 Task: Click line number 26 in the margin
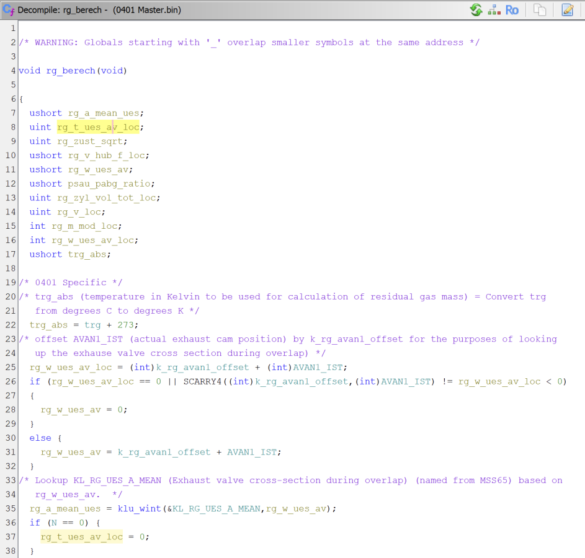tap(10, 381)
